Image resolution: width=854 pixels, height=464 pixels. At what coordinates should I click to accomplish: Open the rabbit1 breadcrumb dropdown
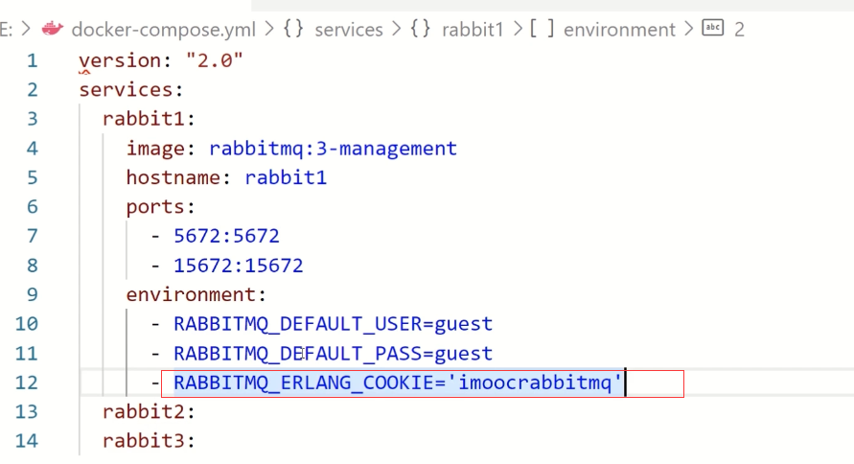click(473, 29)
